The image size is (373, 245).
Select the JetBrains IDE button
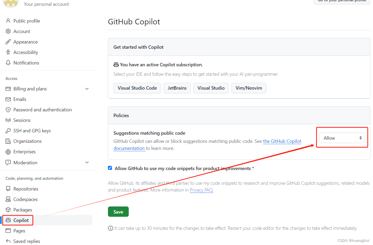(x=177, y=88)
